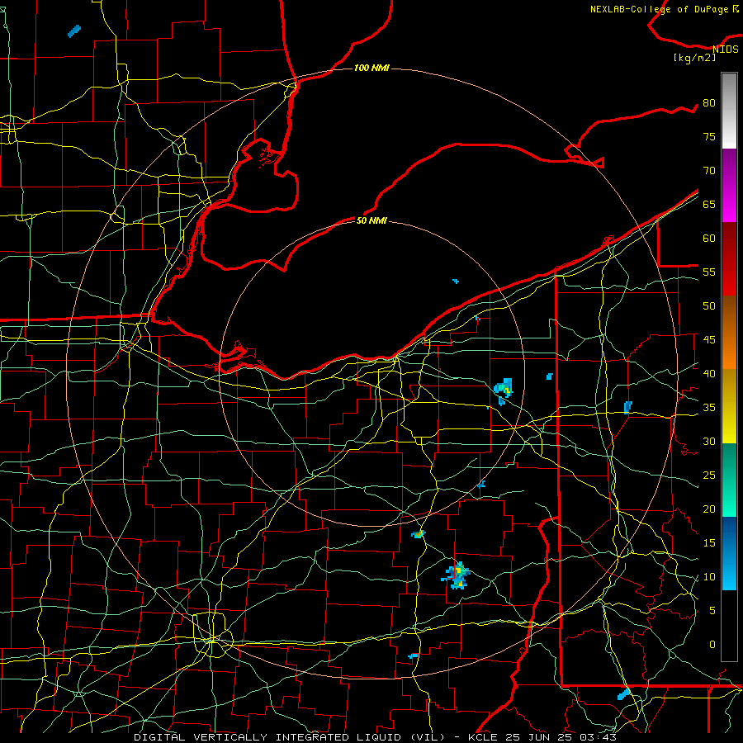Pick the black bottom segment of the color bar
Image resolution: width=743 pixels, height=743 pixels.
point(729,626)
